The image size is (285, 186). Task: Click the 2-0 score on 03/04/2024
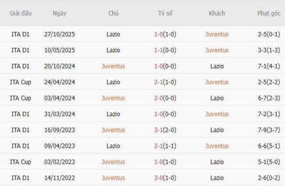[159, 98]
